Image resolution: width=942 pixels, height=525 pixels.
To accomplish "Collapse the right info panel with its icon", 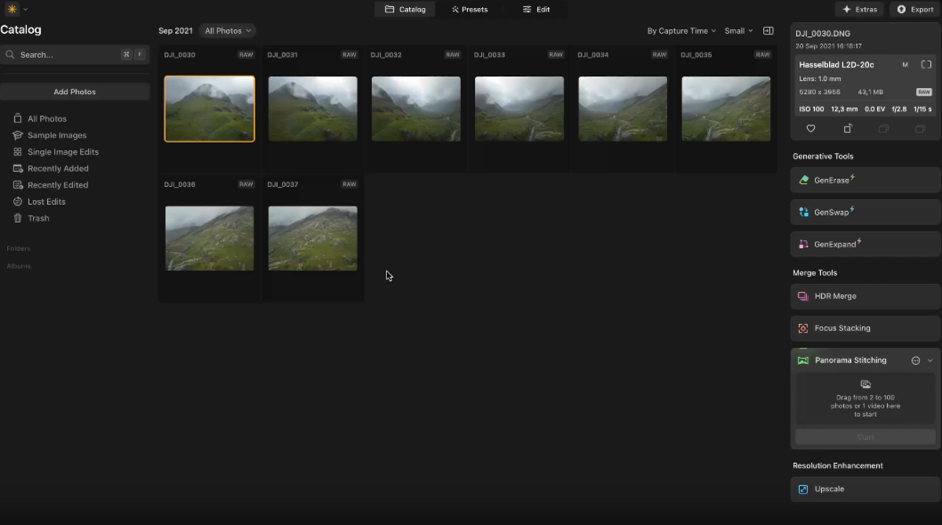I will click(x=768, y=31).
